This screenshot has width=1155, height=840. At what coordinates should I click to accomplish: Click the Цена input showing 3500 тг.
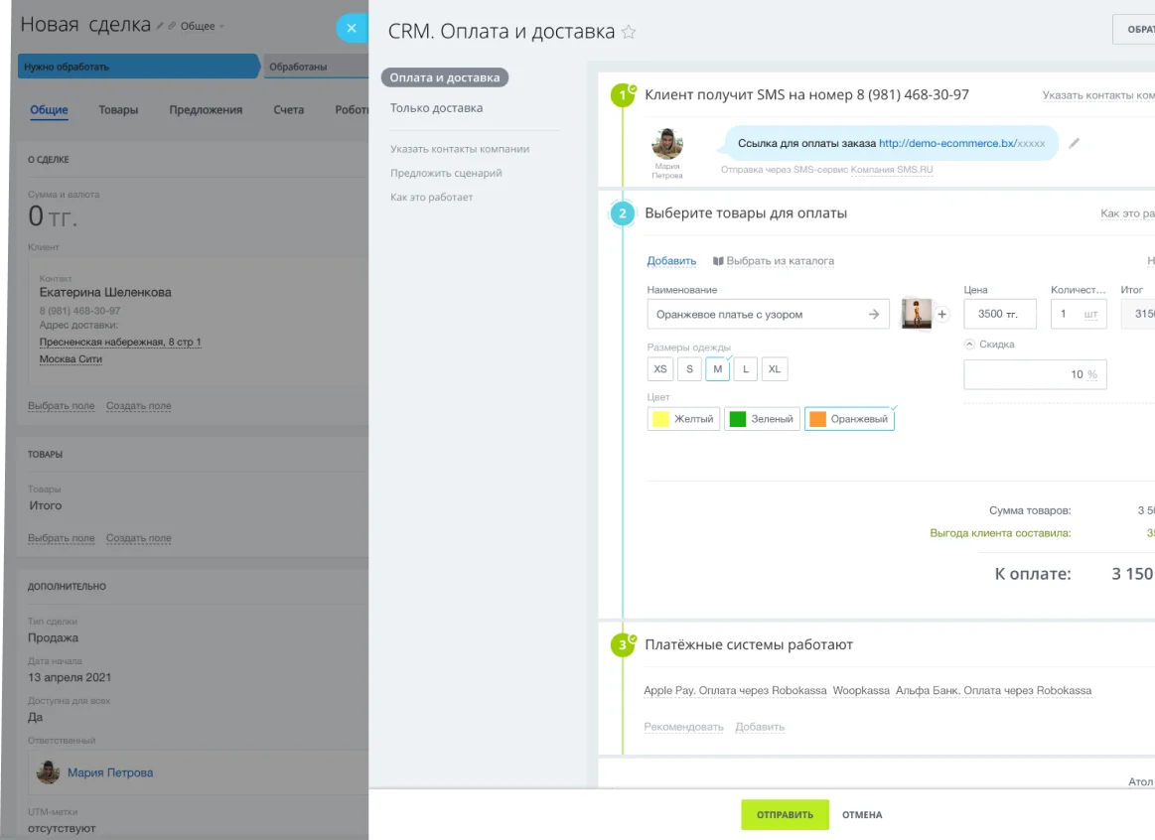pyautogui.click(x=998, y=313)
